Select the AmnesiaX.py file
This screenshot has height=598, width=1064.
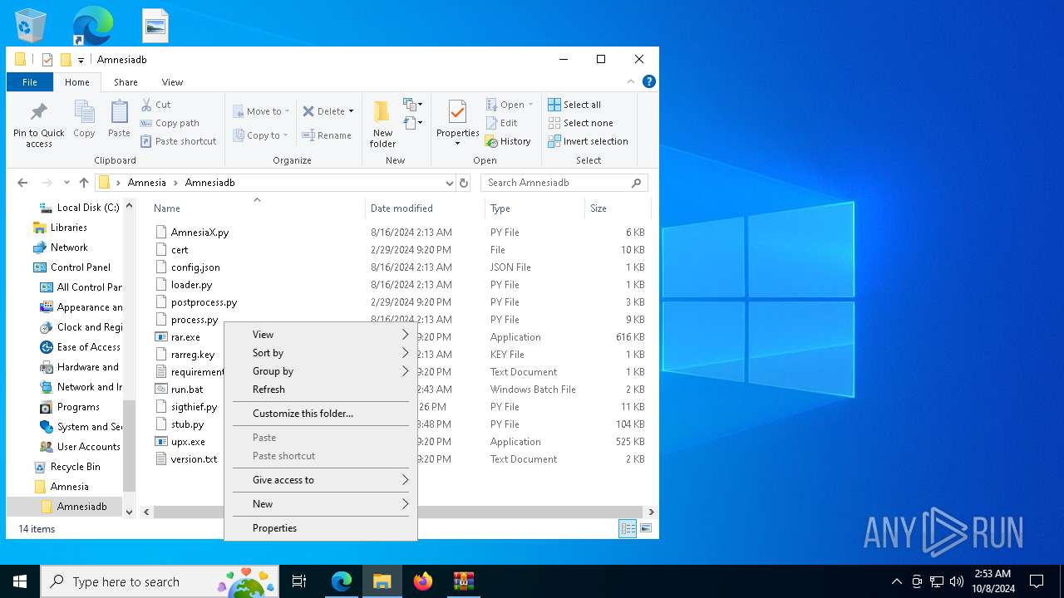pyautogui.click(x=199, y=233)
